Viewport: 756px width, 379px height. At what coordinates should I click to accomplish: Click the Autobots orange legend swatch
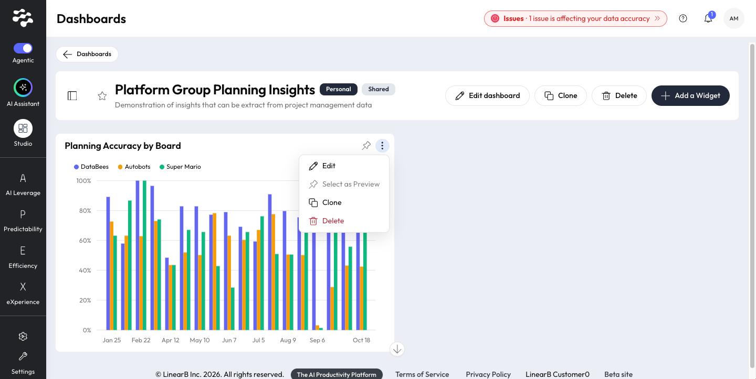tap(120, 167)
